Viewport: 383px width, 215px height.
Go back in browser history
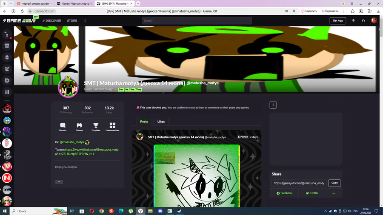[x=5, y=11]
